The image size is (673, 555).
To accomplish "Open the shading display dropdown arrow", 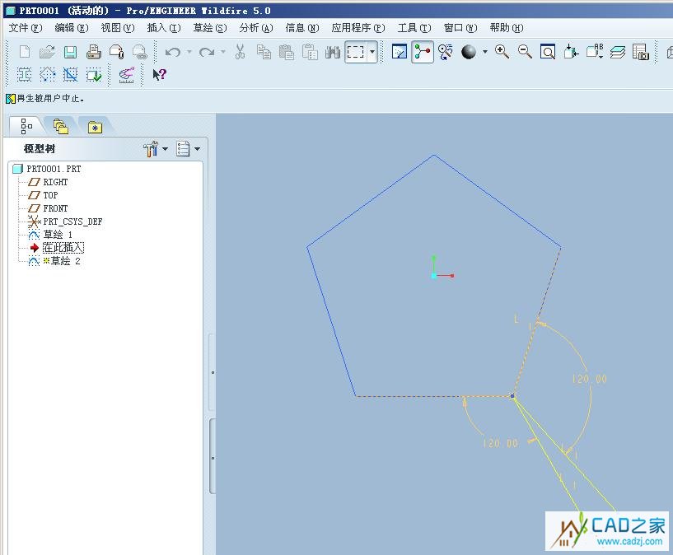I will (x=485, y=52).
